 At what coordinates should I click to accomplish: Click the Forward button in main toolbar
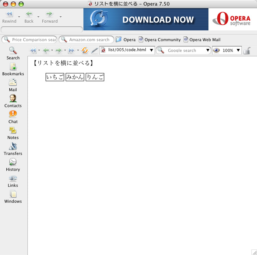(50, 17)
